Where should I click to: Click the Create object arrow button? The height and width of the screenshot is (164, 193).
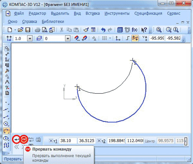tap(16, 139)
